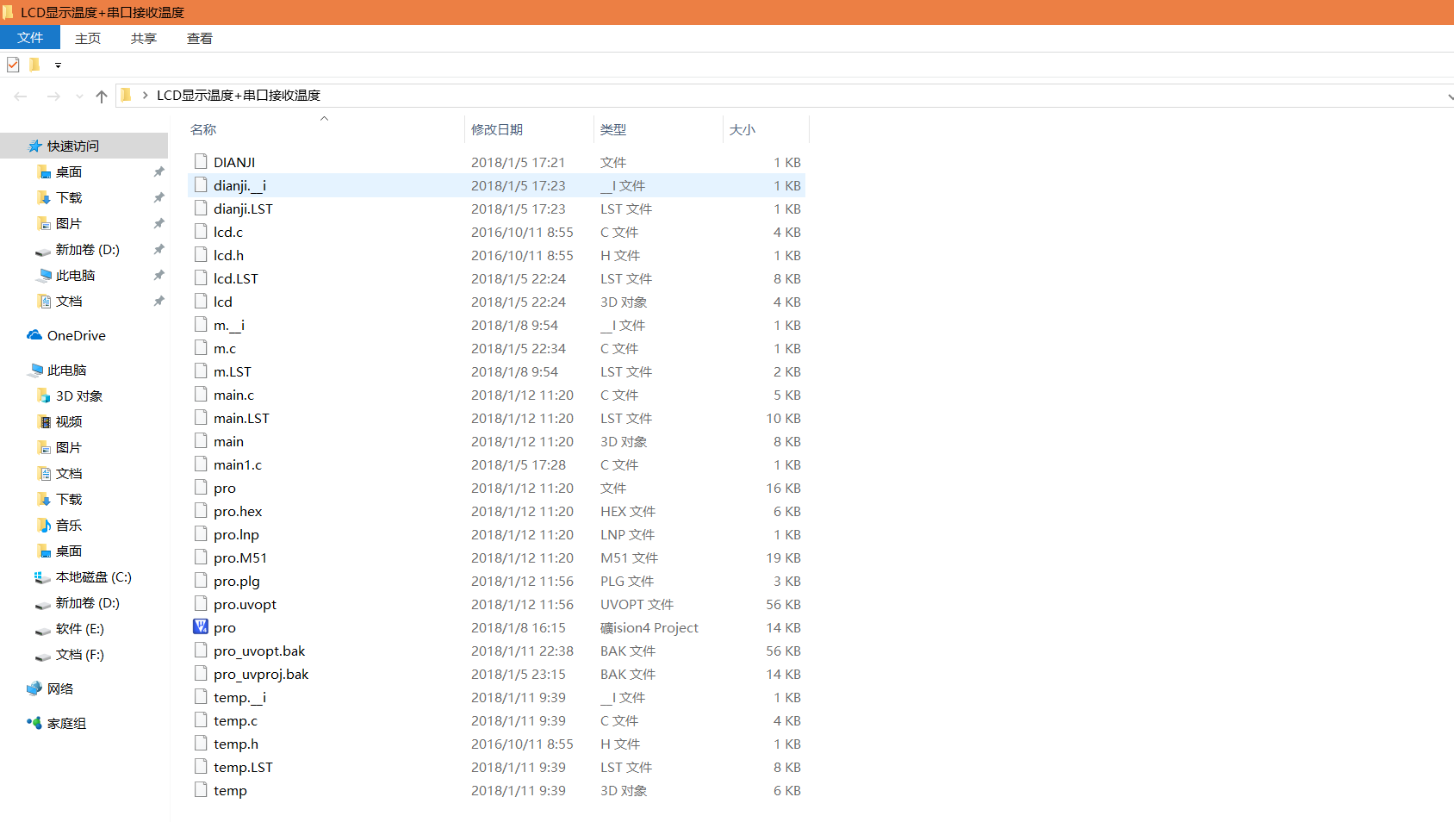Click the address bar path LCD显示温度+串口接收温度
This screenshot has height=822, width=1454.
tap(239, 96)
